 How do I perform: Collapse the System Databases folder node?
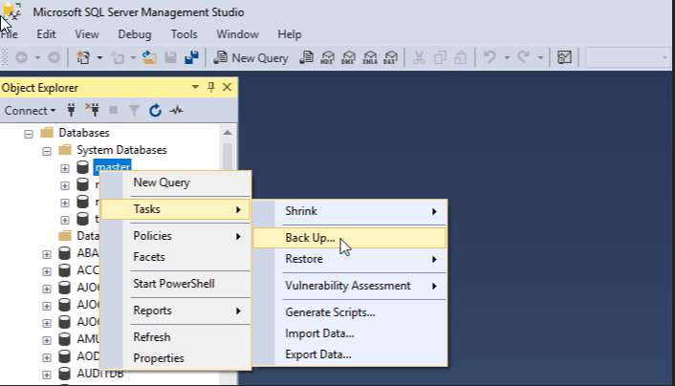[x=46, y=150]
